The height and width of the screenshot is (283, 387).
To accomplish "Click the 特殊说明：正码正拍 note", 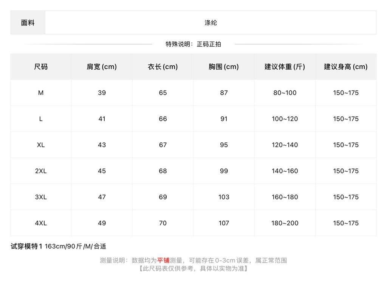I will tap(193, 44).
